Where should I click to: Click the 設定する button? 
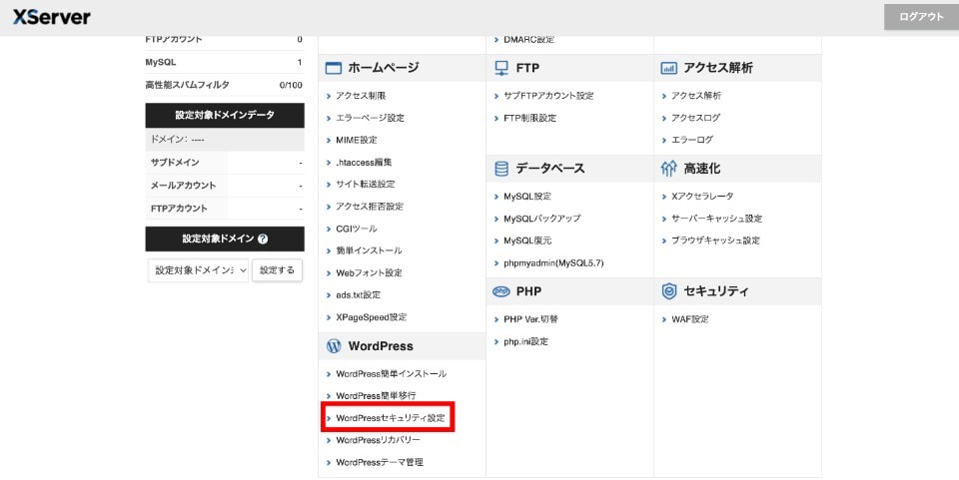tap(277, 269)
